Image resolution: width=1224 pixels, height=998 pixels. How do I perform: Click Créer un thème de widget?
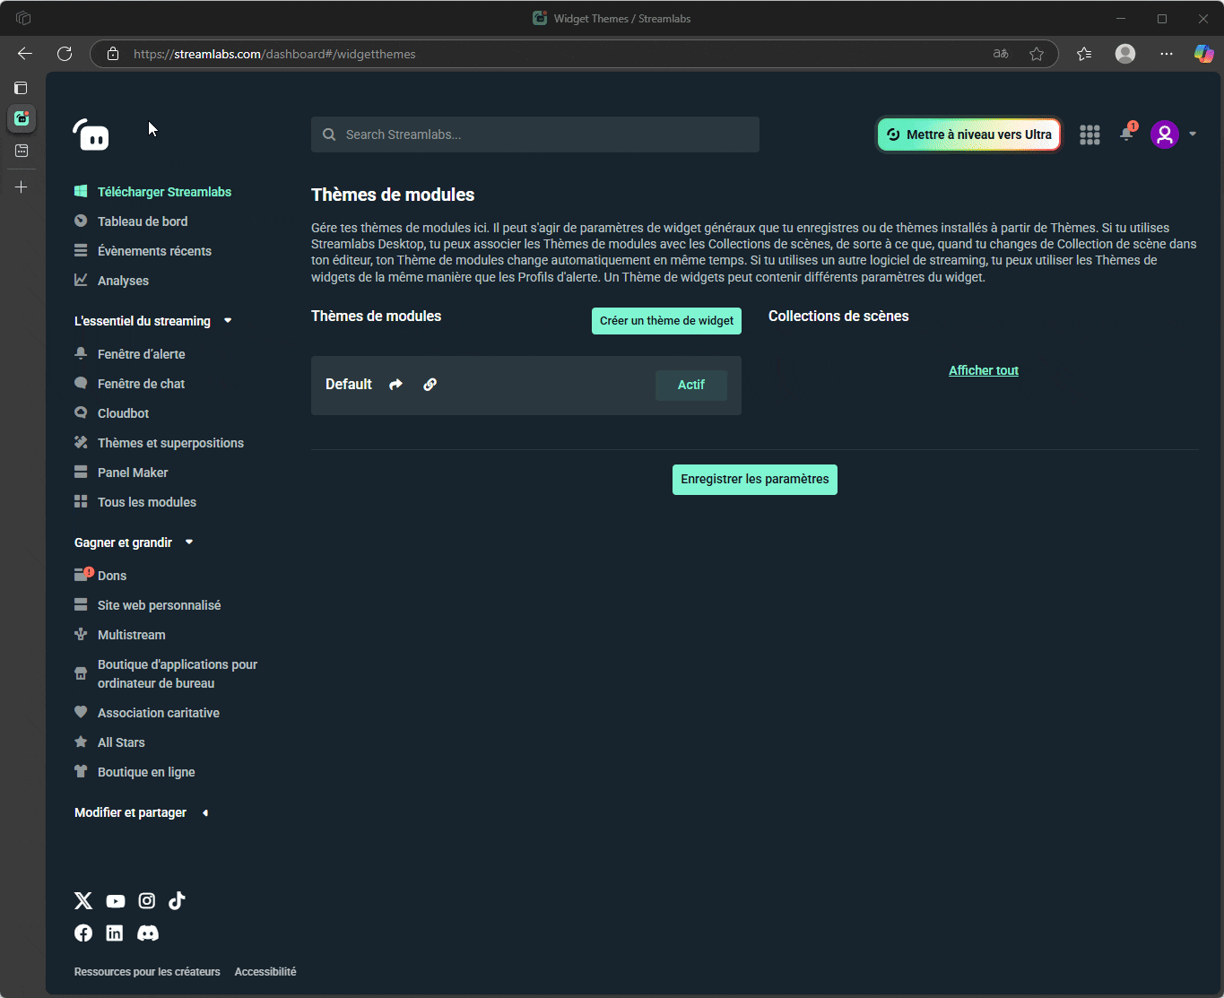(x=666, y=321)
